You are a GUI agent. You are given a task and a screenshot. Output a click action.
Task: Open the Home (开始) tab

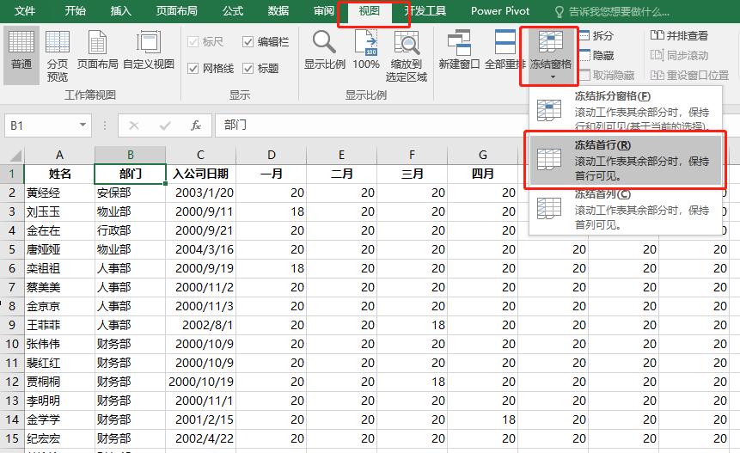pyautogui.click(x=75, y=11)
